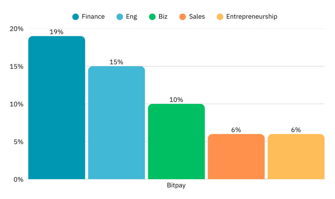This screenshot has height=199, width=335.
Task: Select the green Biz bar
Action: 176,142
